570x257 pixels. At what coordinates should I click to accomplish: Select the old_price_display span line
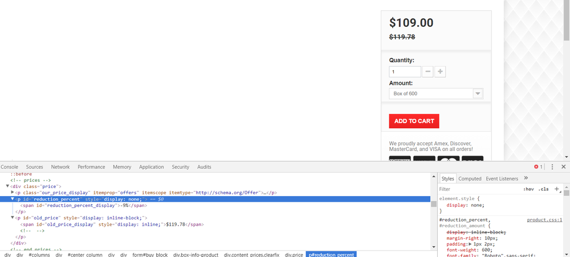112,225
